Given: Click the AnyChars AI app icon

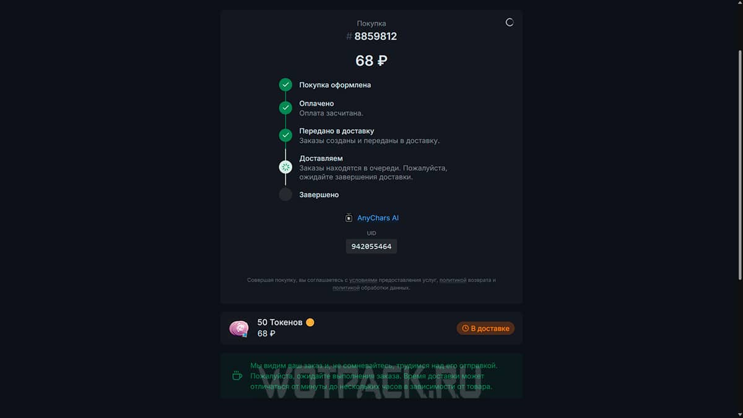Looking at the screenshot, I should click(x=349, y=218).
